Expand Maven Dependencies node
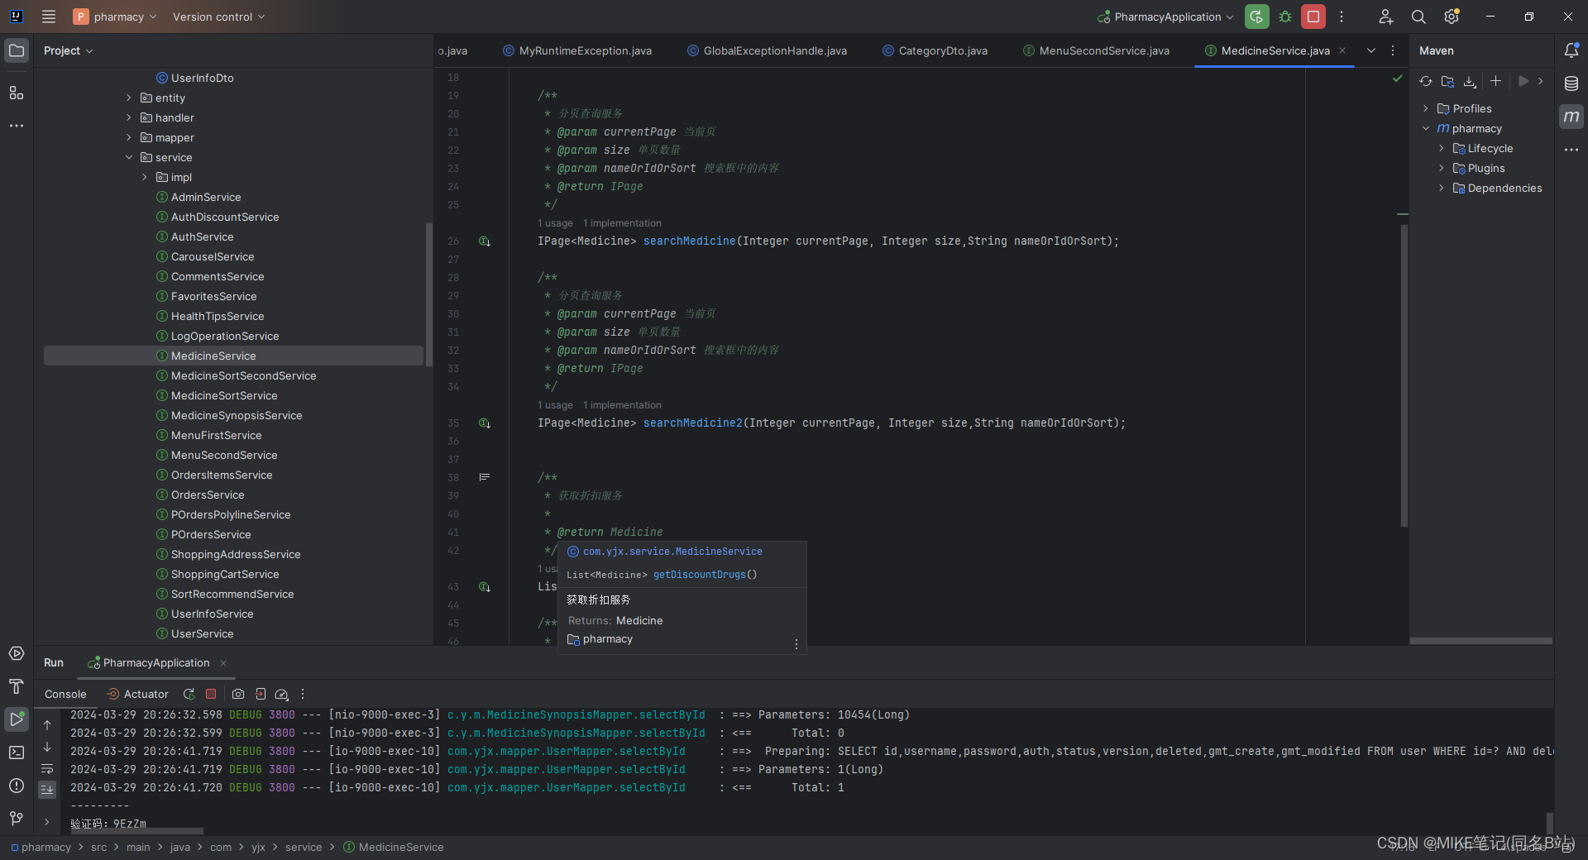Screen dimensions: 1588x860 click(x=1442, y=188)
